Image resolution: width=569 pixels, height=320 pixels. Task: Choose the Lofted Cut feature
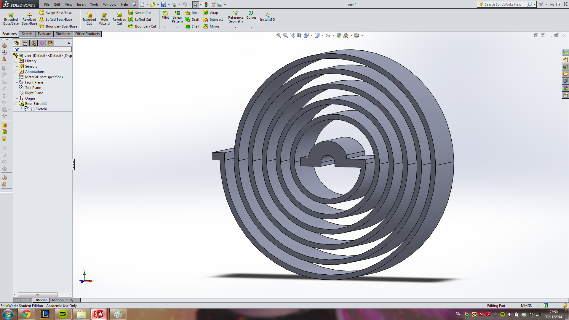pyautogui.click(x=140, y=20)
